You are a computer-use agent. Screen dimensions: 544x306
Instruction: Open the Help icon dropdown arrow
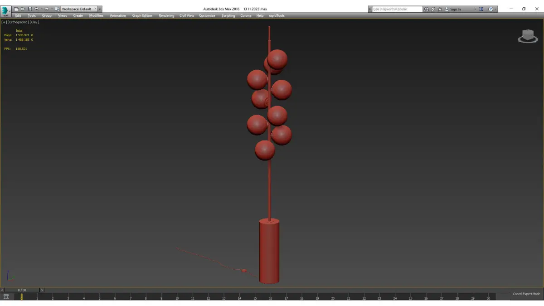[495, 9]
